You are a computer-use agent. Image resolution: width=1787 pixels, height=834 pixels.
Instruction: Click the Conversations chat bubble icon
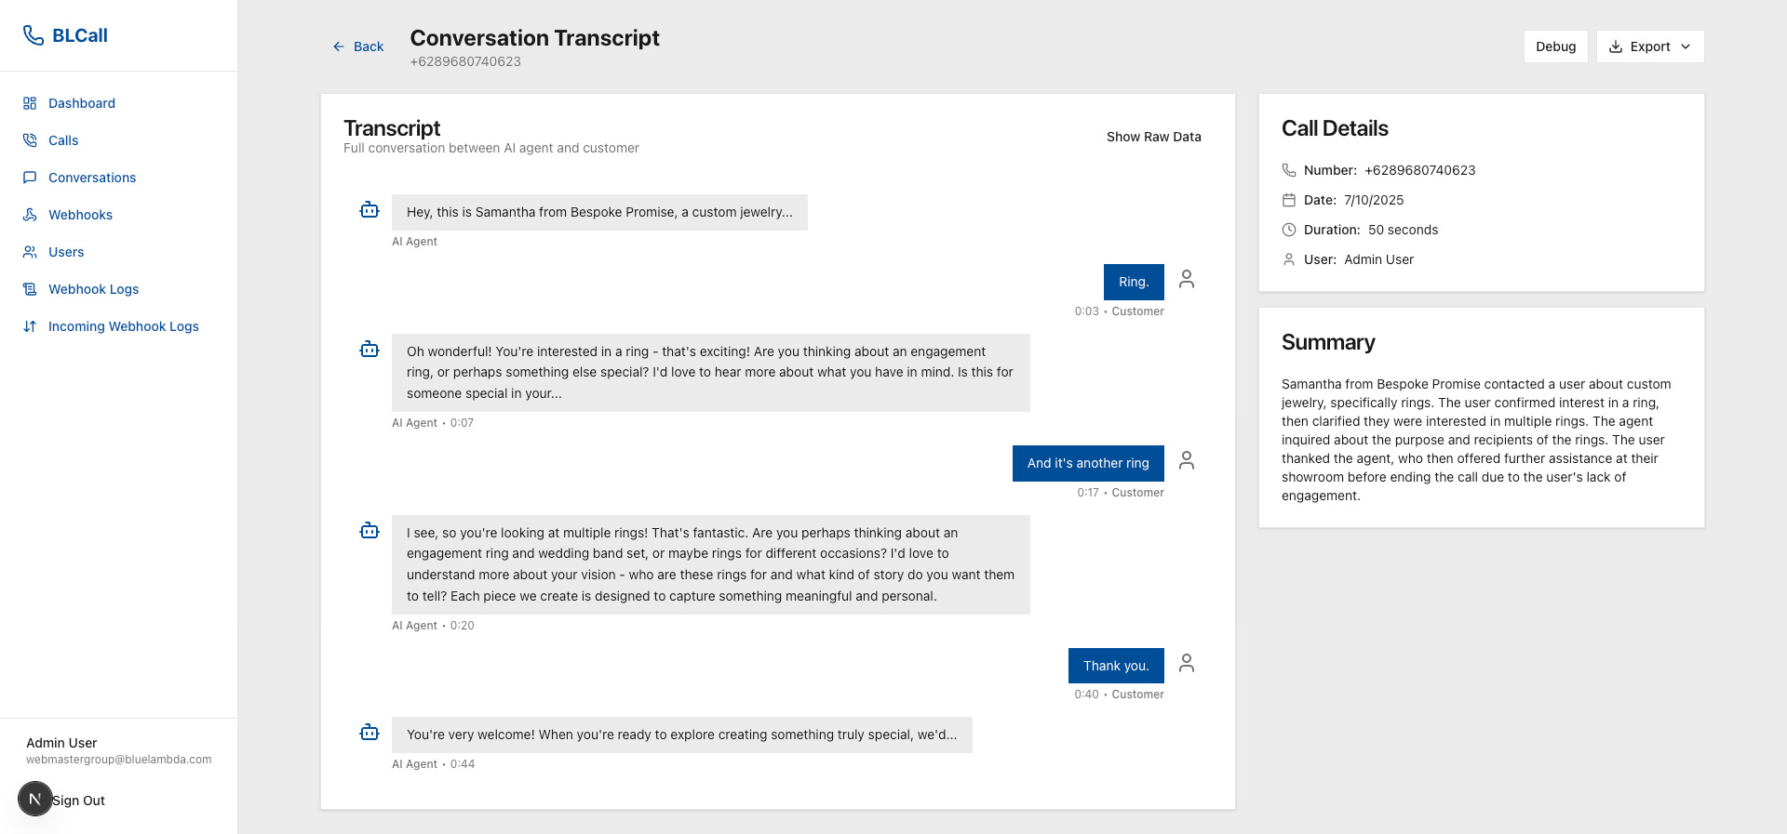[30, 178]
